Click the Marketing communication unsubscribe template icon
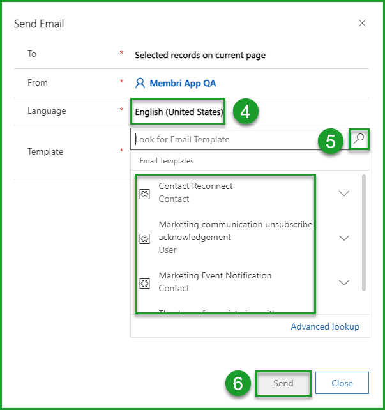Image resolution: width=385 pixels, height=410 pixels. [144, 238]
